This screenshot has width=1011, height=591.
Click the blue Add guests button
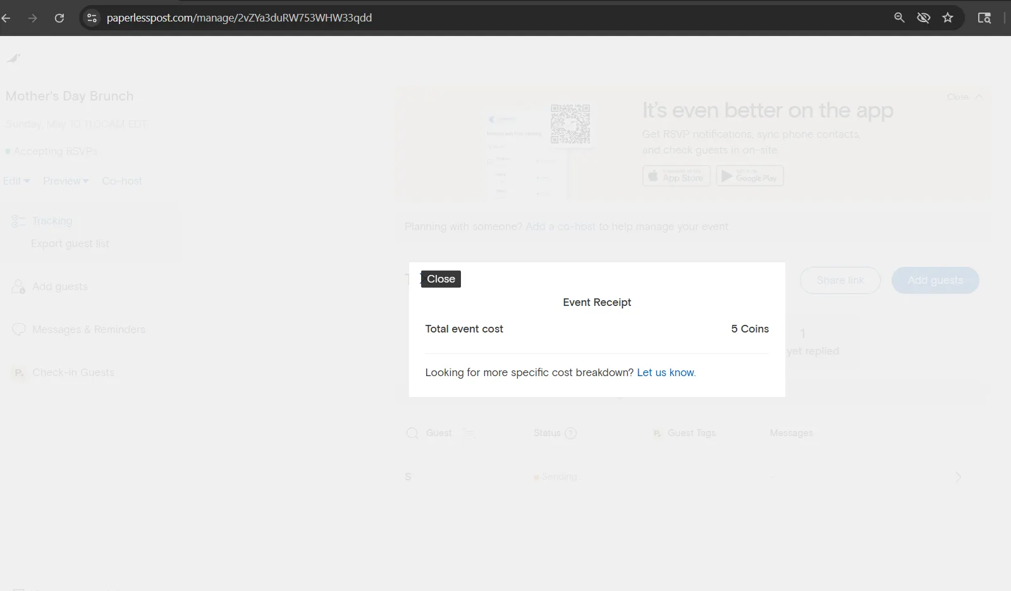pyautogui.click(x=935, y=280)
